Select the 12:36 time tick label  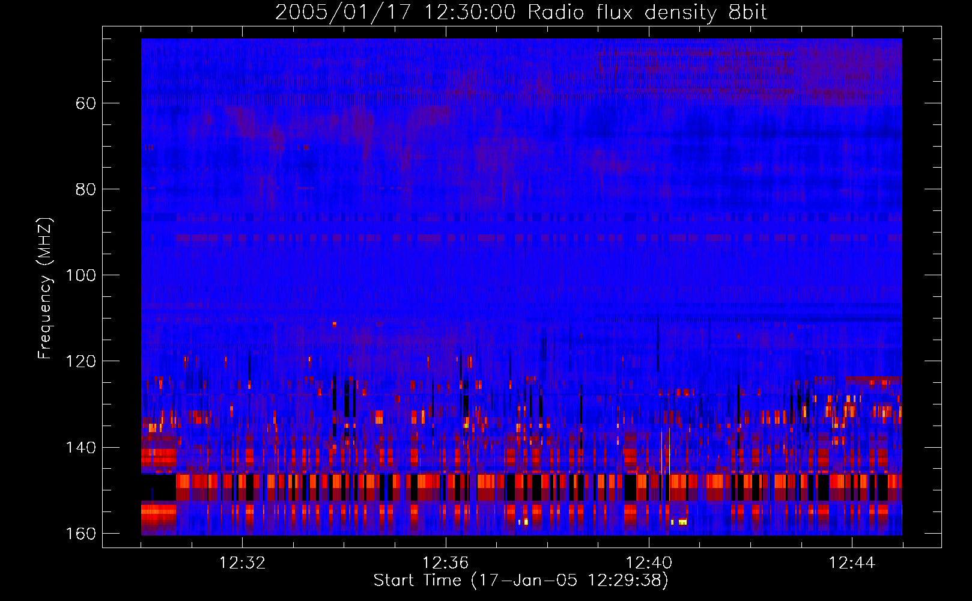(445, 563)
